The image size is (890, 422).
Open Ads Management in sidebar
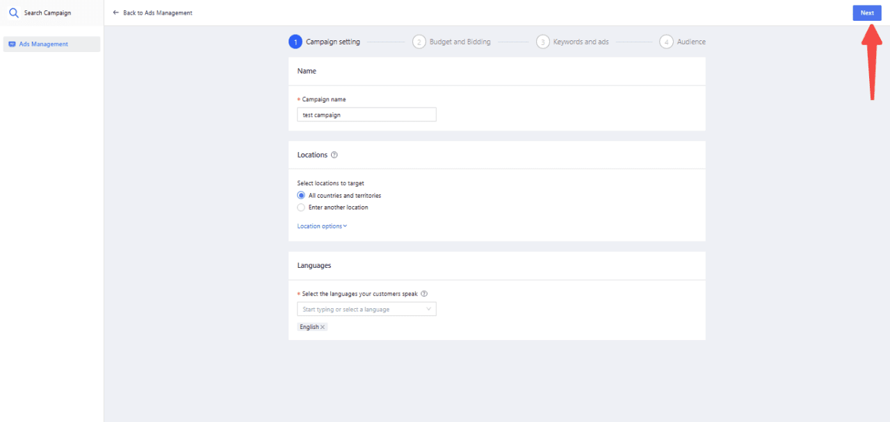[x=52, y=44]
